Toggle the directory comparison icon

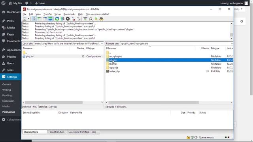(91, 19)
